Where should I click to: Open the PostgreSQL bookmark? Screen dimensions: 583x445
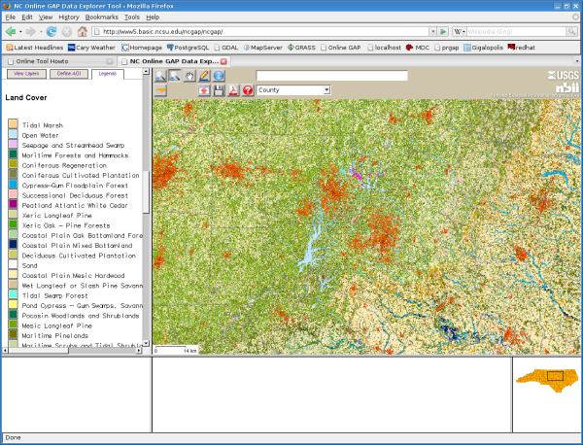188,48
